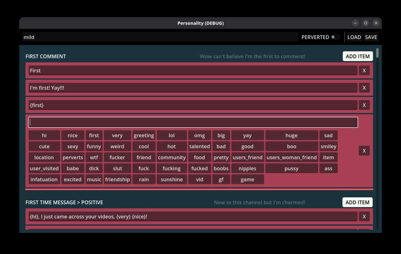The height and width of the screenshot is (254, 401).
Task: Toggle the PERVERTED switch
Action: tap(335, 37)
